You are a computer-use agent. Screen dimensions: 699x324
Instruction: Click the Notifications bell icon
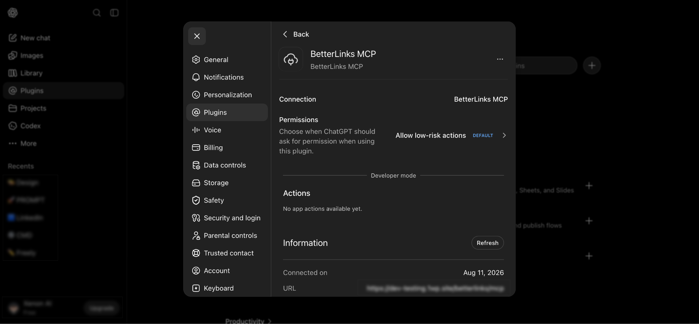click(x=196, y=77)
